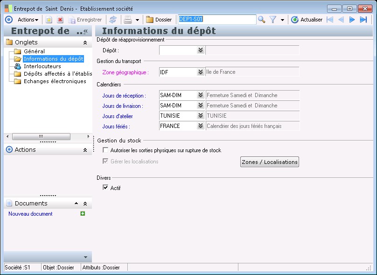Click the Onglets folder header icon

click(x=9, y=42)
